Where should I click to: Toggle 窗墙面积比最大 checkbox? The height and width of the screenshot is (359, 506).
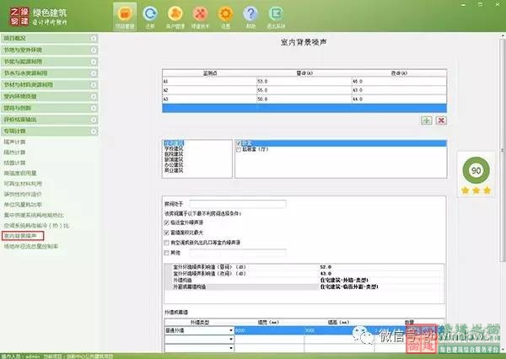click(165, 232)
